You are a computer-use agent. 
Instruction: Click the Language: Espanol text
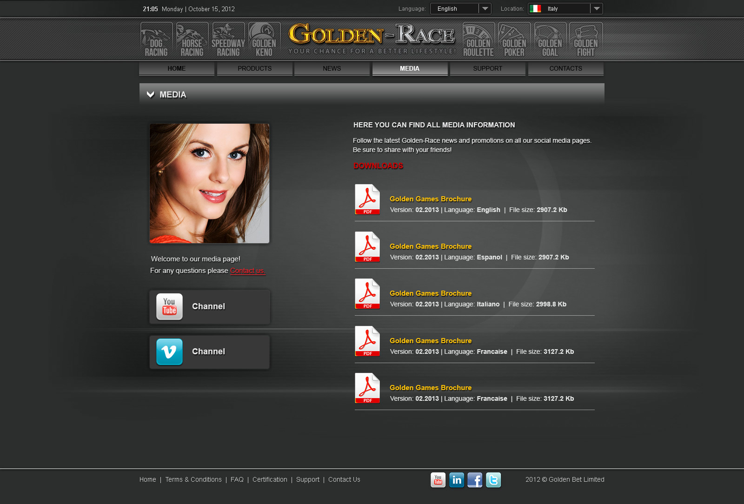[x=473, y=257]
